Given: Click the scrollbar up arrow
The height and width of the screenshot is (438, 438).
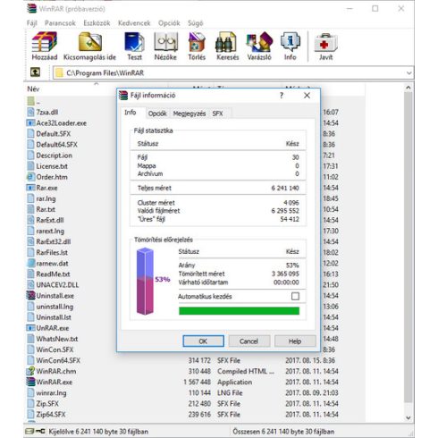Looking at the screenshot, I should [409, 88].
